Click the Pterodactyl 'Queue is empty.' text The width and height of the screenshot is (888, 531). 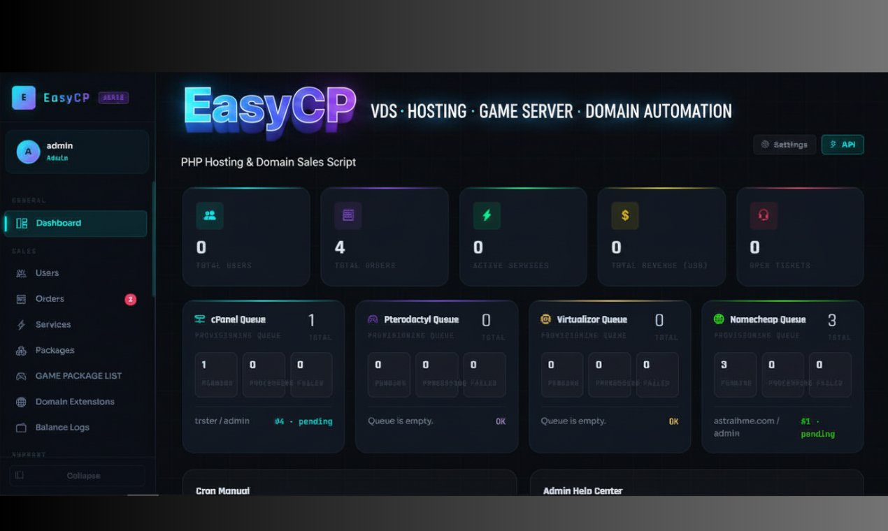401,421
